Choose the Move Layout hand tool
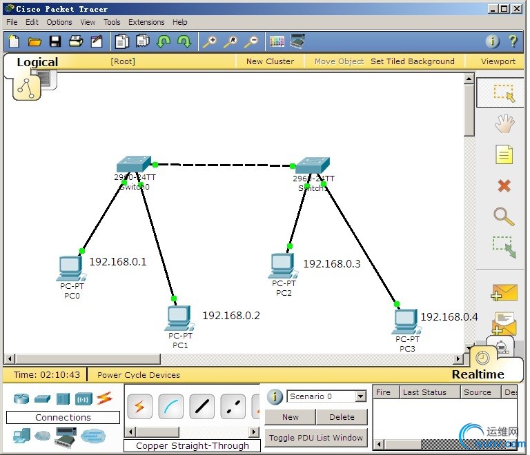The width and height of the screenshot is (530, 455). (504, 123)
